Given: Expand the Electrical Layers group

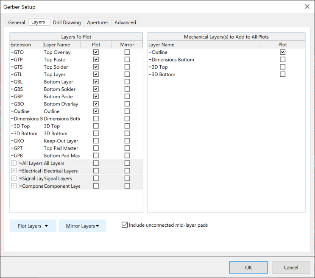Looking at the screenshot, I should (x=14, y=171).
